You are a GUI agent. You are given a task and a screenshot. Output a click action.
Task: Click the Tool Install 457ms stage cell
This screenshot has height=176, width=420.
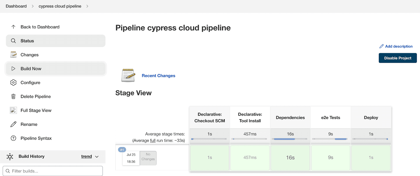(250, 158)
